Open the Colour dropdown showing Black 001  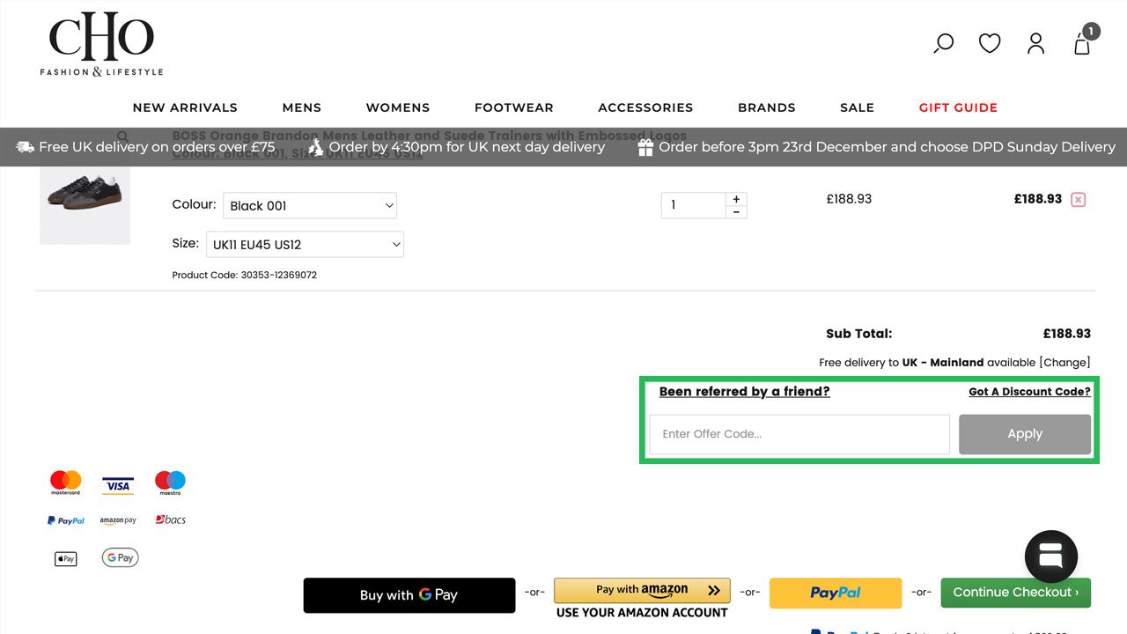[x=310, y=205]
